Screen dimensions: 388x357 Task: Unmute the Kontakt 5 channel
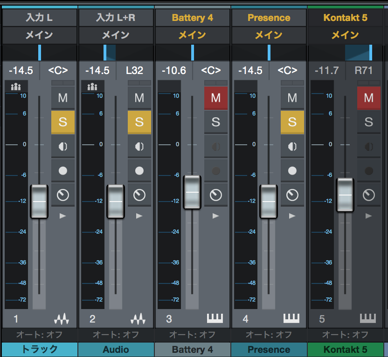(369, 98)
